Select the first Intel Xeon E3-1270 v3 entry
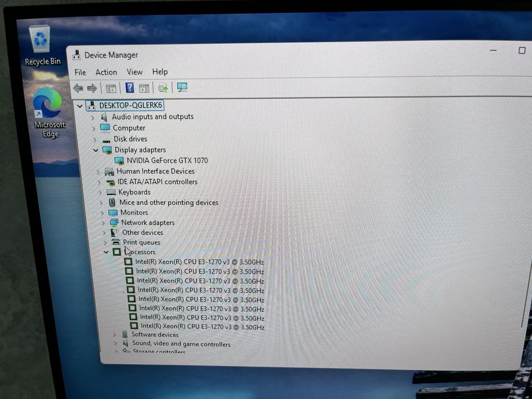Viewport: 532px width, 399px height. tap(200, 262)
